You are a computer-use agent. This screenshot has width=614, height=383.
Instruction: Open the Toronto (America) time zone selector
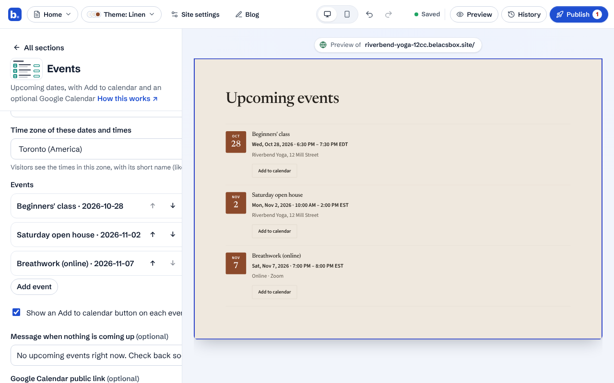(96, 149)
